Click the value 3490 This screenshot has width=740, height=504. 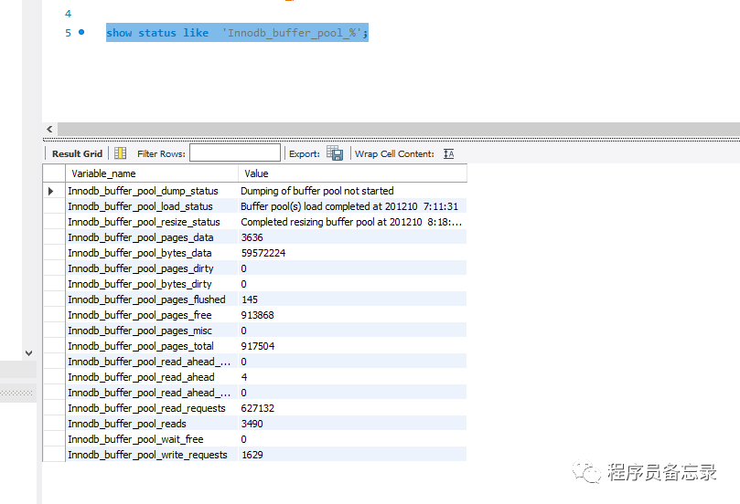[252, 424]
